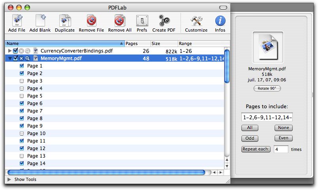Toggle the CurrencyConverterBindings.pdf checkbox
The height and width of the screenshot is (190, 318).
pyautogui.click(x=15, y=51)
